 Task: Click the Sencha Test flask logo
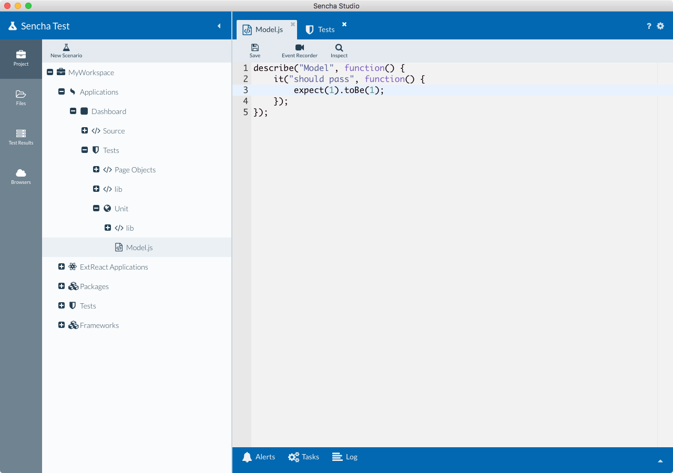click(x=13, y=26)
